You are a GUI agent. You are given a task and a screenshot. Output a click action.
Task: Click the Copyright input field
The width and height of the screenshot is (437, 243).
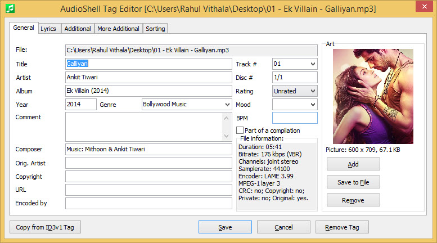(148, 177)
